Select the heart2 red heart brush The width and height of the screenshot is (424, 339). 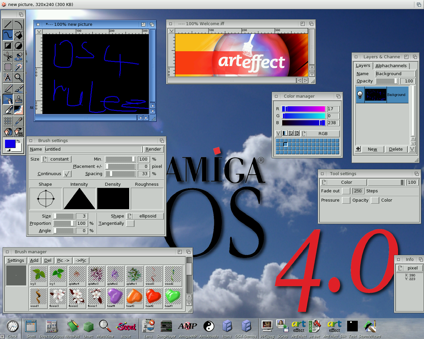(153, 298)
